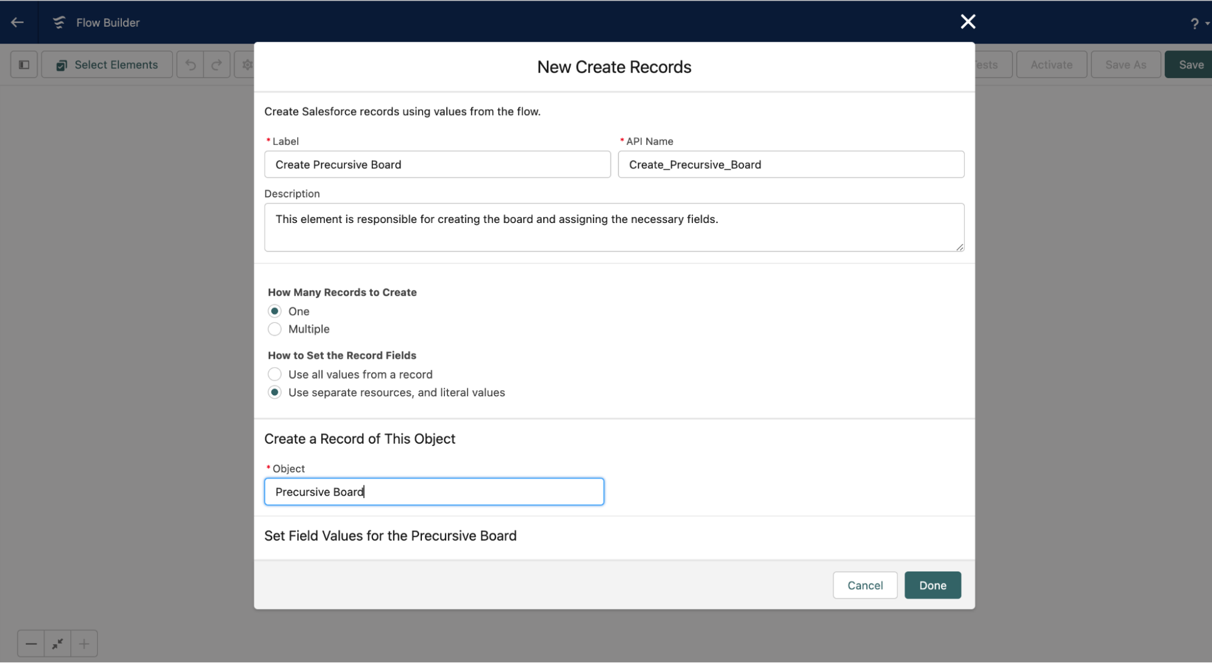
Task: Select the Multiple records radio button
Action: point(275,329)
